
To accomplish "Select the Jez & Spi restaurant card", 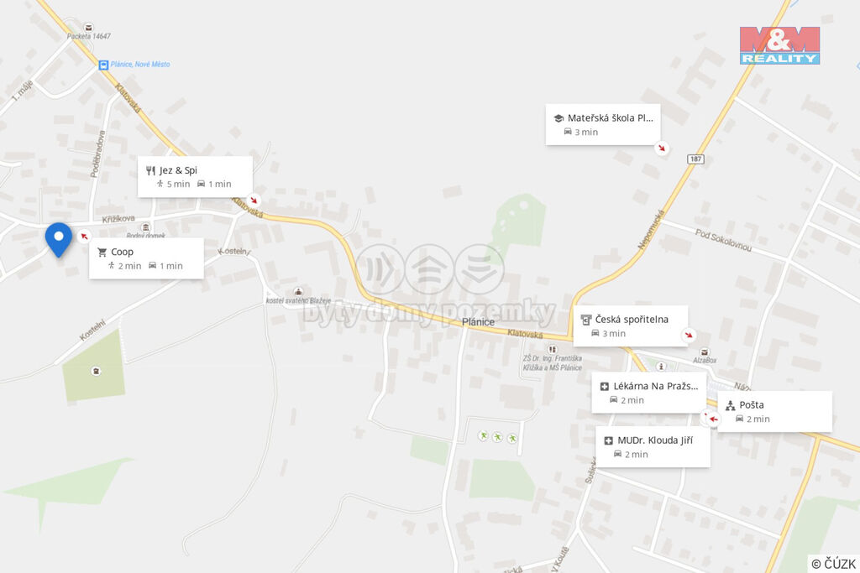I will tap(195, 176).
